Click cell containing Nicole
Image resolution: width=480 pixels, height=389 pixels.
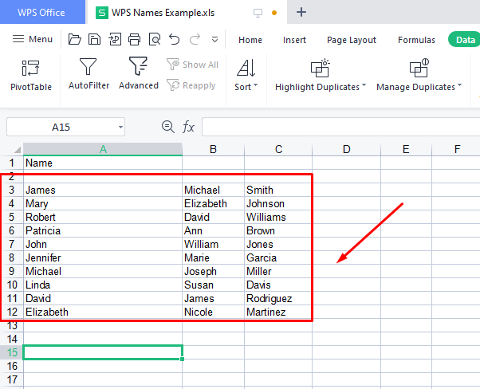tap(214, 312)
